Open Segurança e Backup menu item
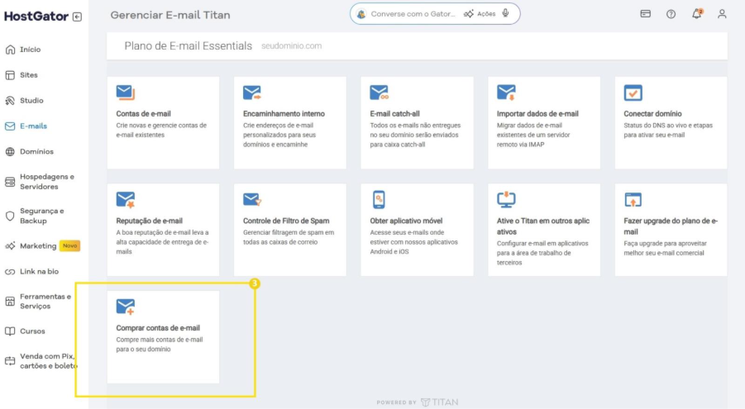Image resolution: width=745 pixels, height=409 pixels. 42,216
